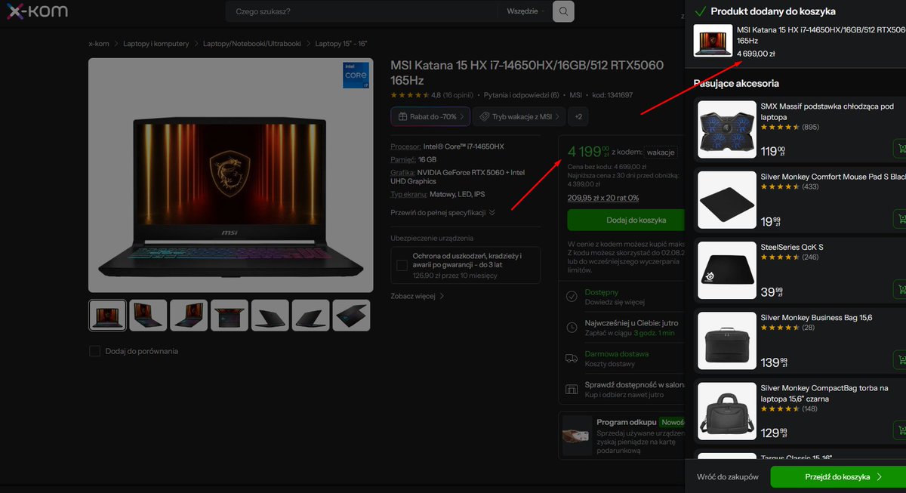The width and height of the screenshot is (906, 493).
Task: Open the x-kom breadcrumb link
Action: 100,44
